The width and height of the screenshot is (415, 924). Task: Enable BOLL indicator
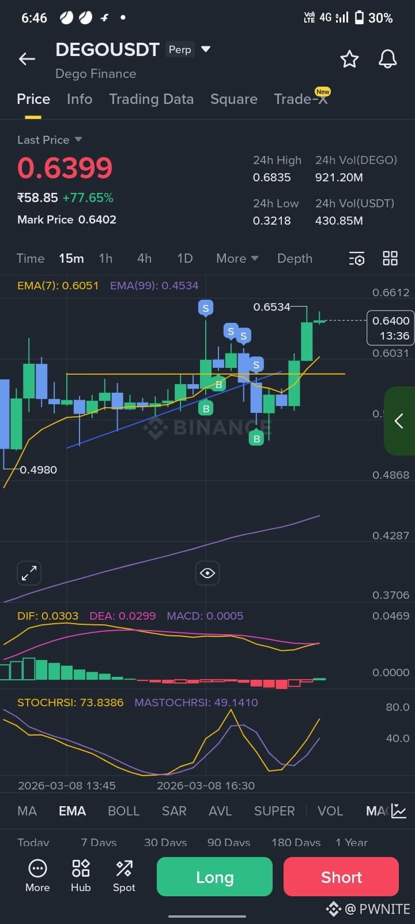[123, 811]
